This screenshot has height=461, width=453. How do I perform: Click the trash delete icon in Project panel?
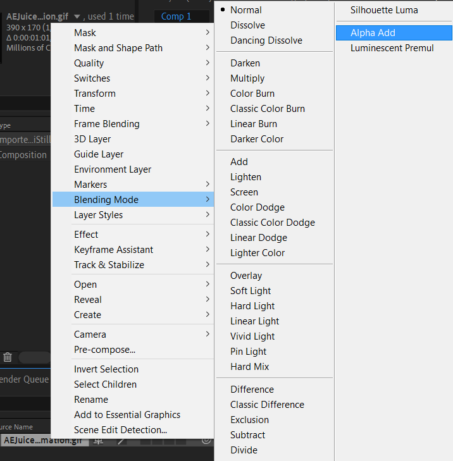coord(8,357)
